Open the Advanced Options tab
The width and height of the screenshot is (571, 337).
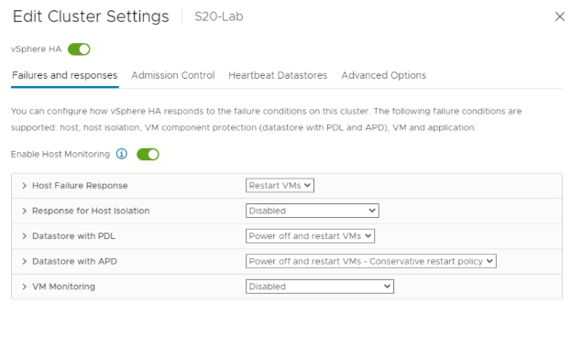point(383,75)
